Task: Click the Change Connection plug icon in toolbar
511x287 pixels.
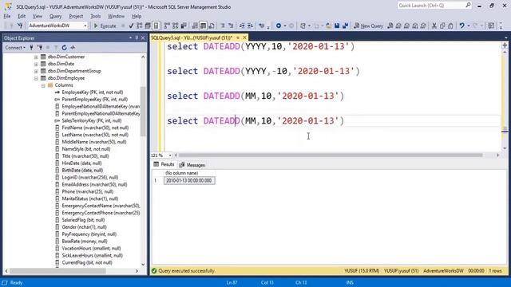Action: click(20, 26)
